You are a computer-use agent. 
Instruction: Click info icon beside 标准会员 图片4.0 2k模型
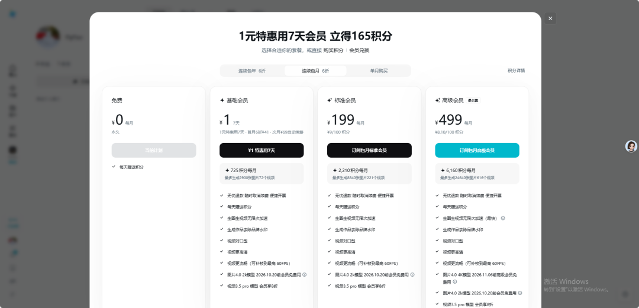[x=412, y=275]
